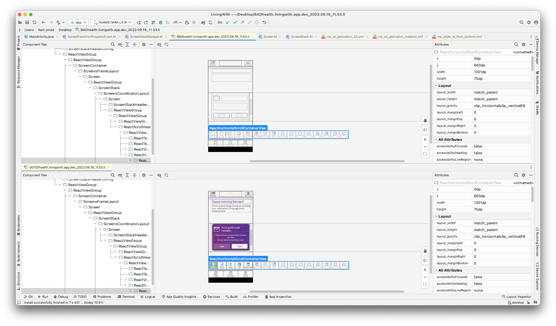Collapse the ScreenStack node in the Component Tree
This screenshot has height=326, width=556.
pyautogui.click(x=90, y=88)
